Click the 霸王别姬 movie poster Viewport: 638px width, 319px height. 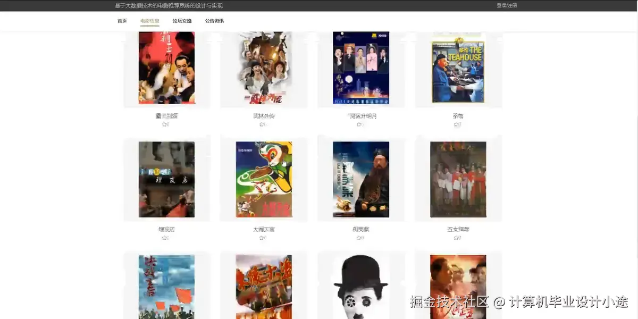pyautogui.click(x=166, y=68)
